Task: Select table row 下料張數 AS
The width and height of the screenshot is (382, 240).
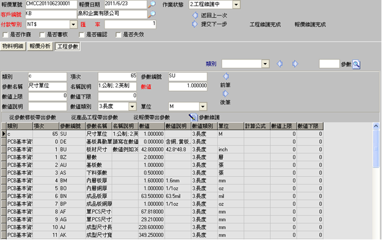Action: tap(162, 173)
